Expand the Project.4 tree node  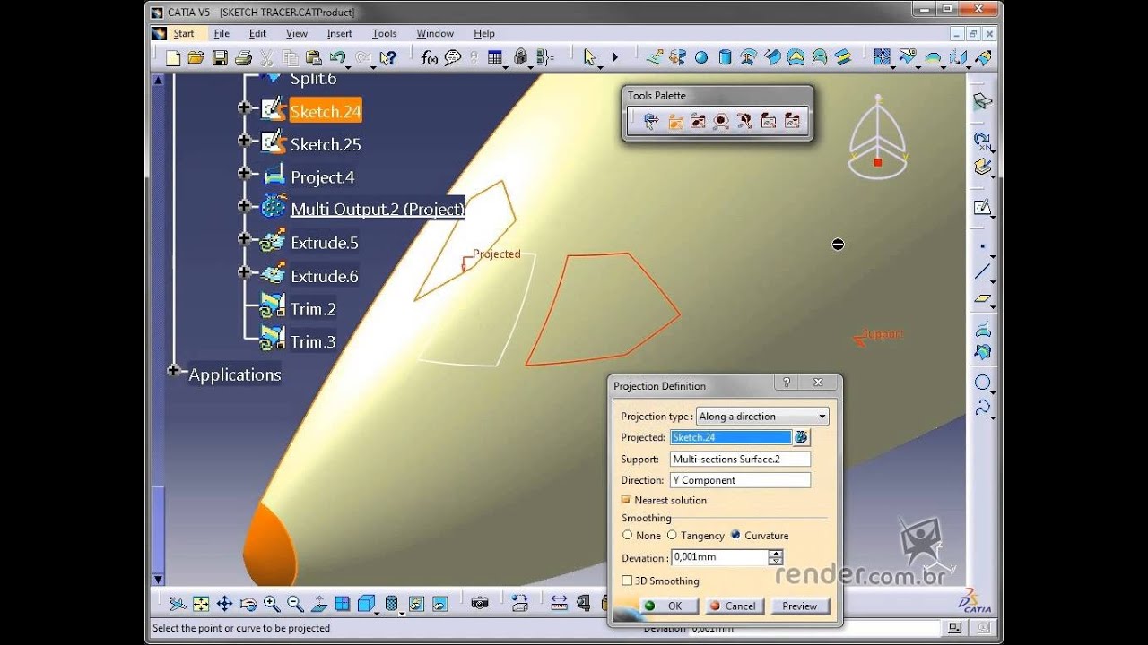pos(244,173)
